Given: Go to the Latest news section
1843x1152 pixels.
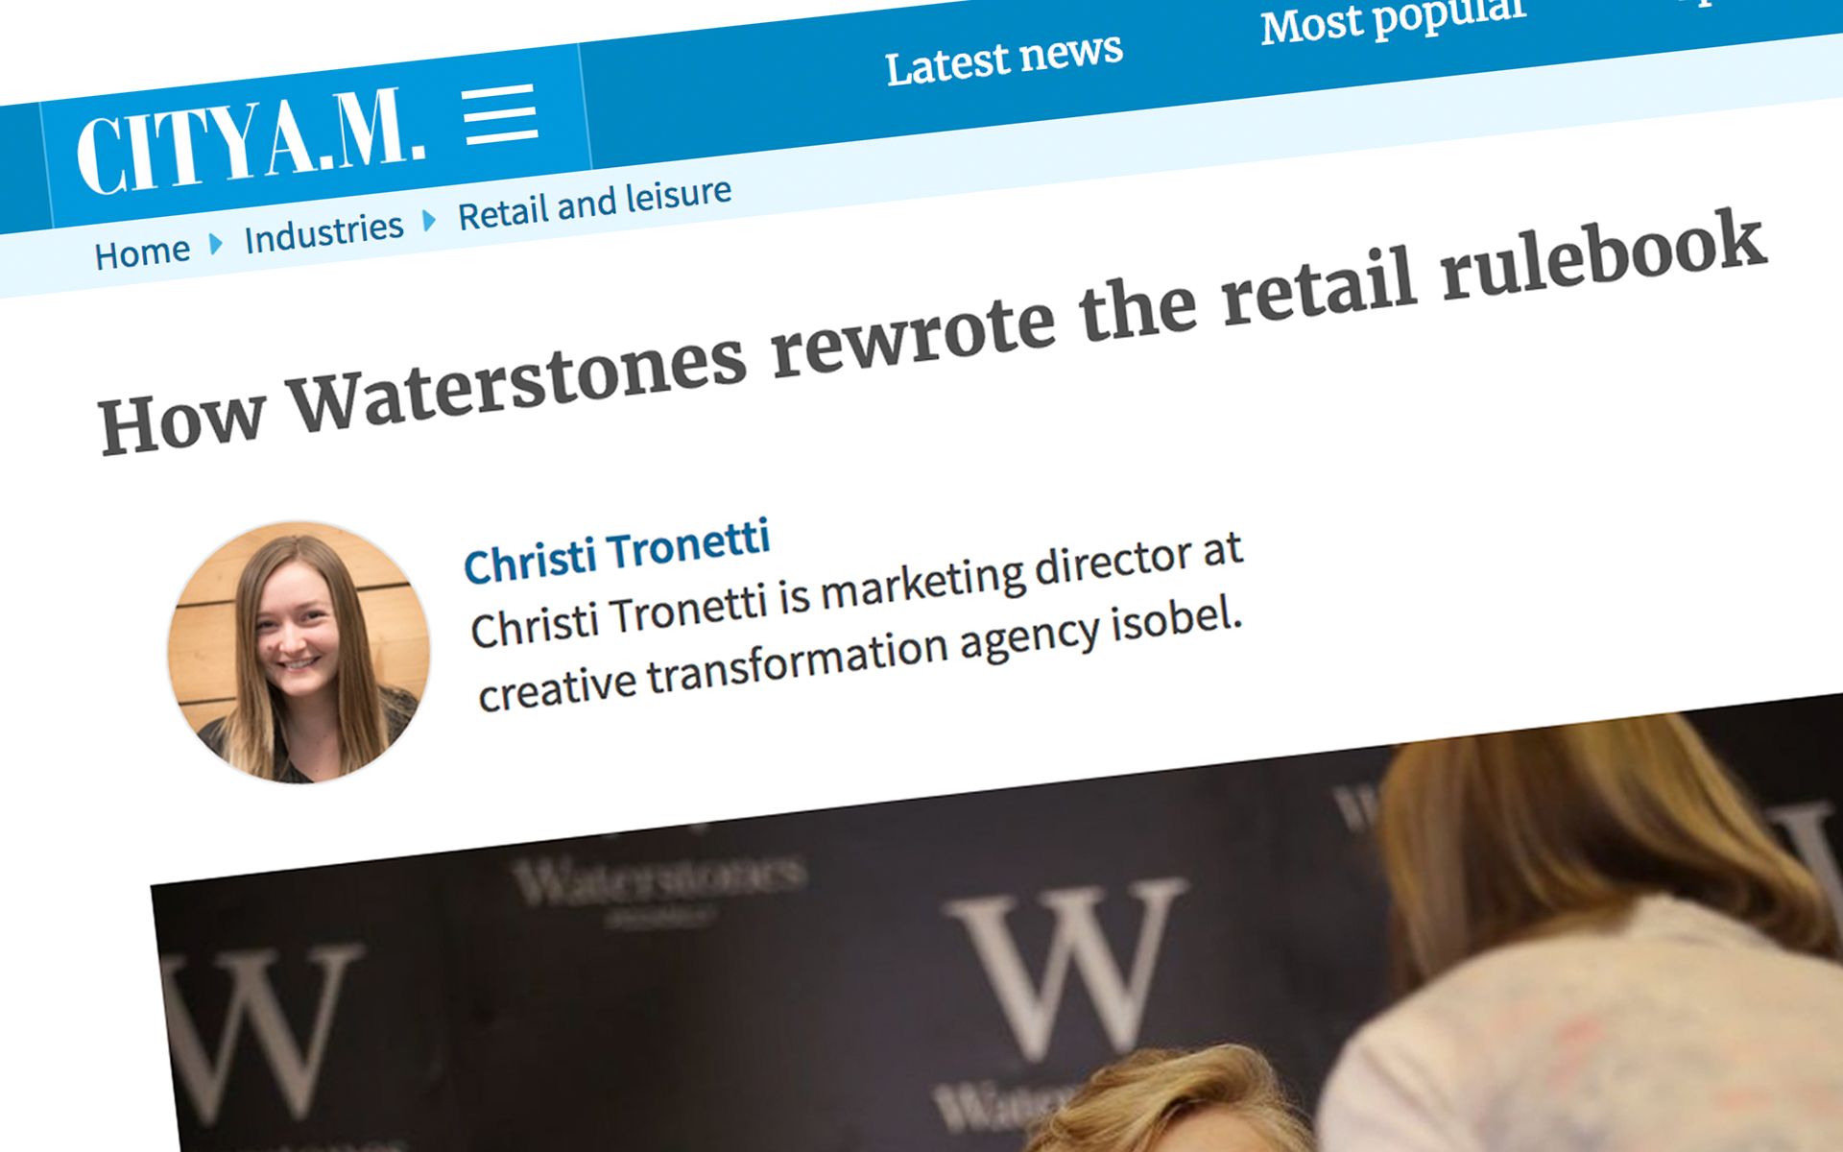Looking at the screenshot, I should [1003, 60].
